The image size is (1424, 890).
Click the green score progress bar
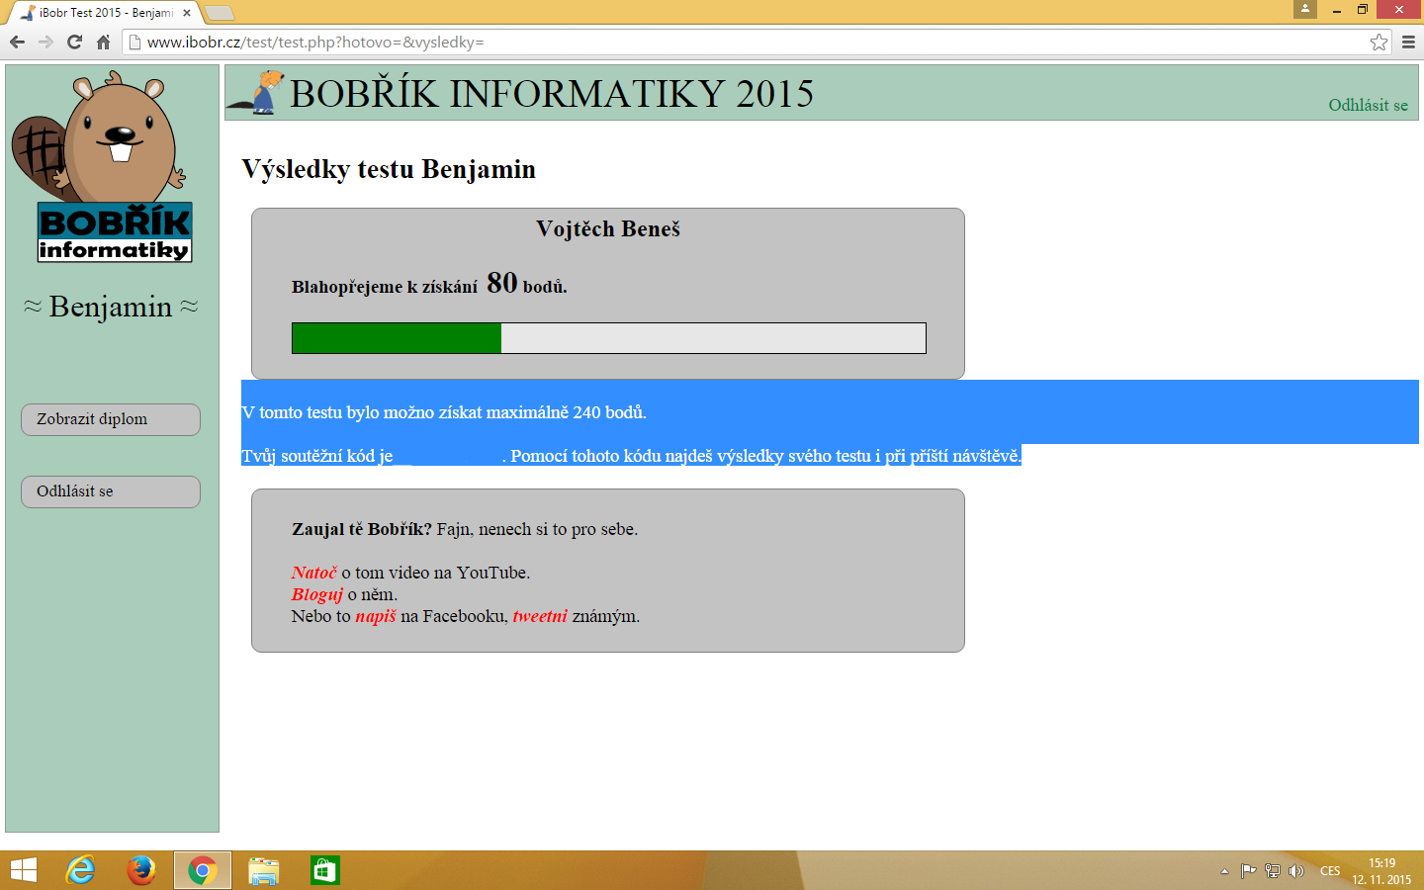click(x=396, y=337)
